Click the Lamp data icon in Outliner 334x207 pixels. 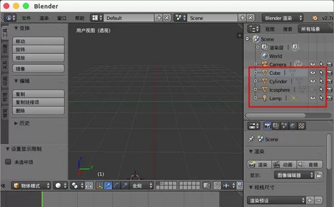(x=294, y=98)
